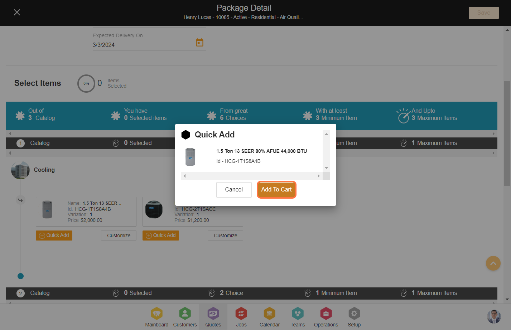Viewport: 511px width, 330px height.
Task: Open Customers from bottom navigation
Action: pyautogui.click(x=185, y=317)
